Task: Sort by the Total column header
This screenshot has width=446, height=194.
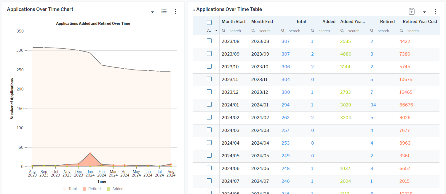Action: (301, 22)
